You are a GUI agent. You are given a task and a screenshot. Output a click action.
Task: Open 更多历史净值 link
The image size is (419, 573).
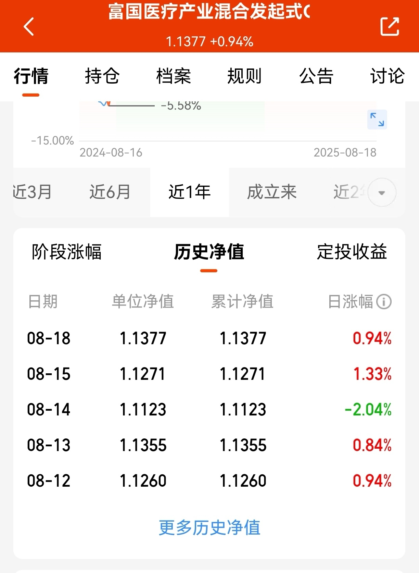point(209,527)
